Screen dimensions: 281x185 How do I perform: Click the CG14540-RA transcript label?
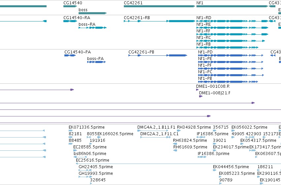(x=77, y=18)
